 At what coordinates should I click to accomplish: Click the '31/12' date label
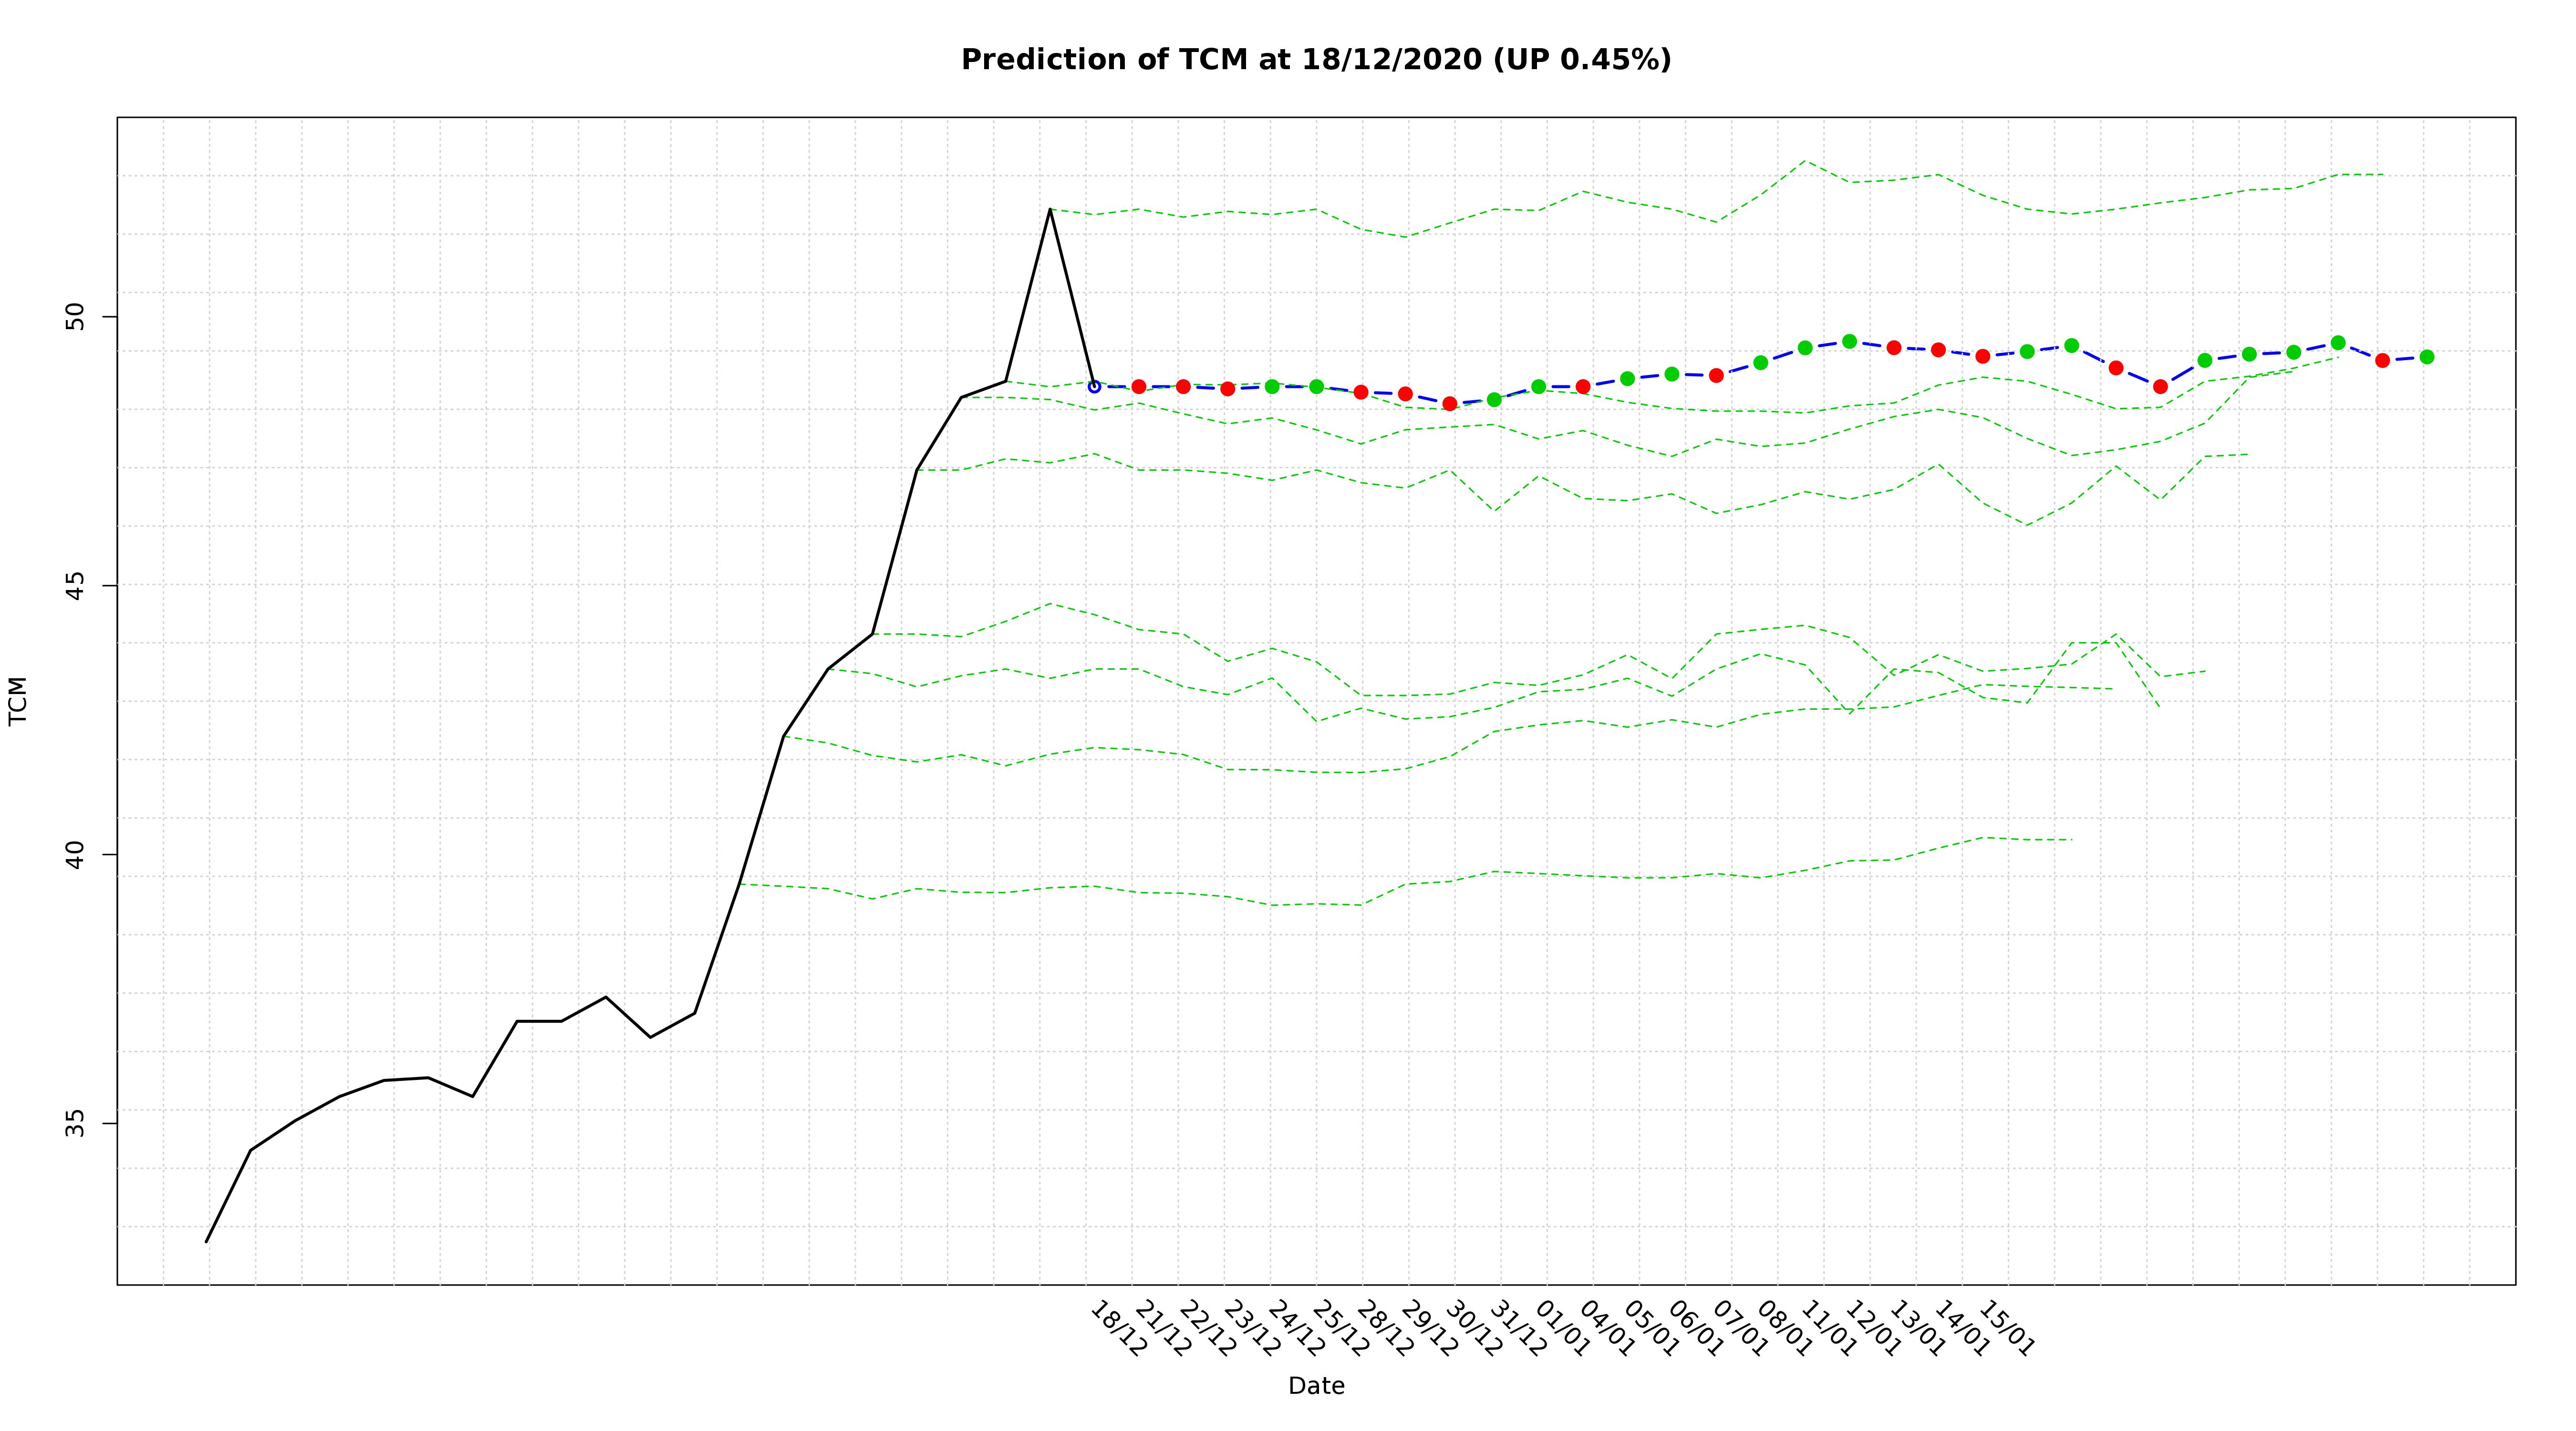click(x=1517, y=1328)
